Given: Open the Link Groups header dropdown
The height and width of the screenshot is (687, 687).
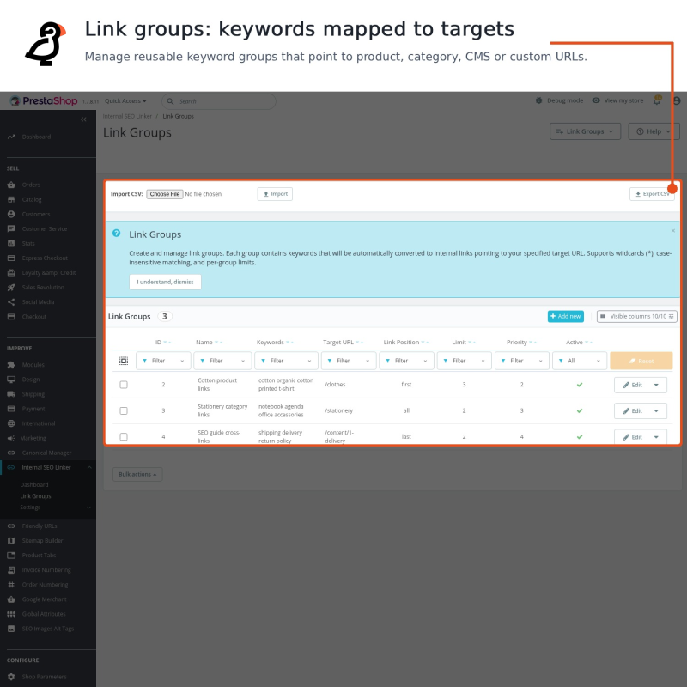Looking at the screenshot, I should [585, 131].
